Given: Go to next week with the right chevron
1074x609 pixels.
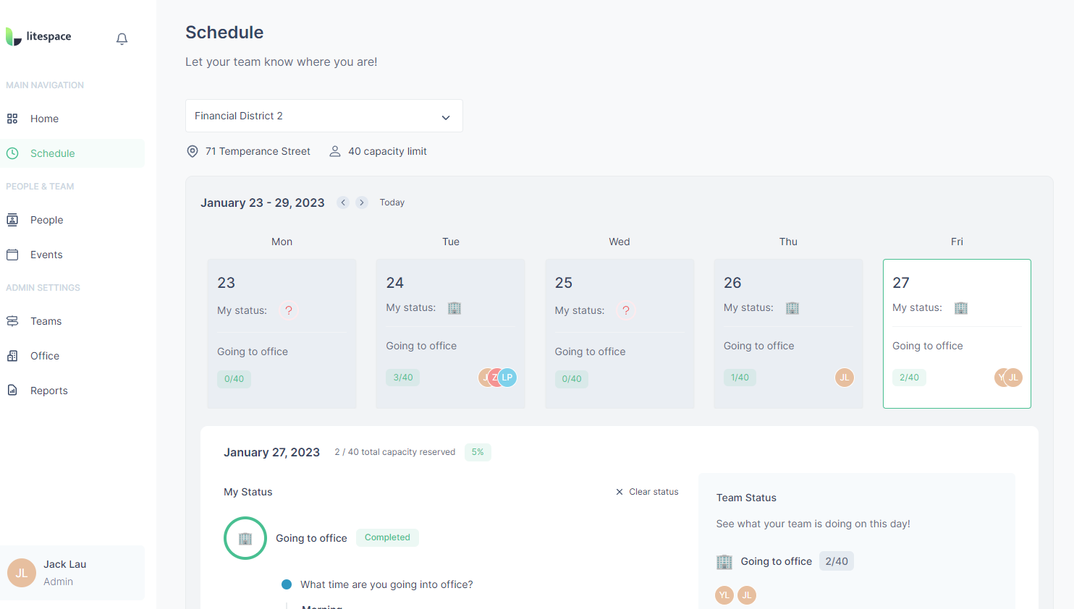Looking at the screenshot, I should 361,203.
